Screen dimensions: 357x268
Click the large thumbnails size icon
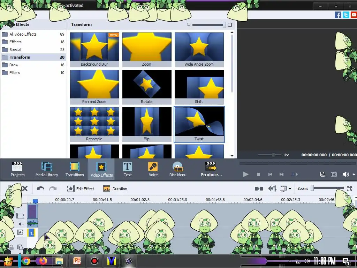click(x=230, y=25)
